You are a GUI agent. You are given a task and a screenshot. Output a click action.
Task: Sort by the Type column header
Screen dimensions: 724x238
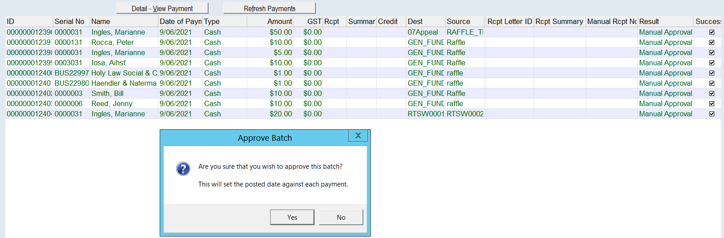(x=224, y=21)
